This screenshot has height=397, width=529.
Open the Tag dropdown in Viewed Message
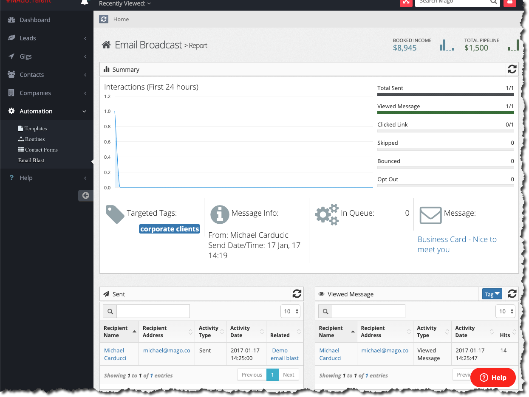(x=492, y=294)
